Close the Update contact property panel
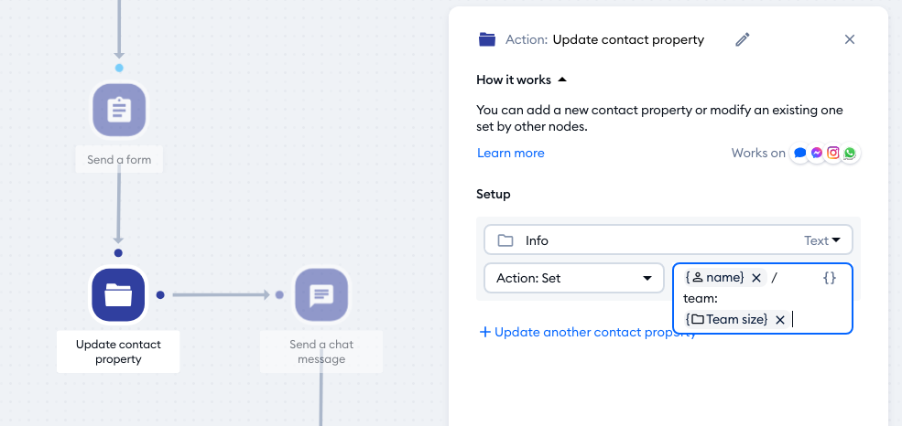The image size is (902, 426). click(x=849, y=39)
